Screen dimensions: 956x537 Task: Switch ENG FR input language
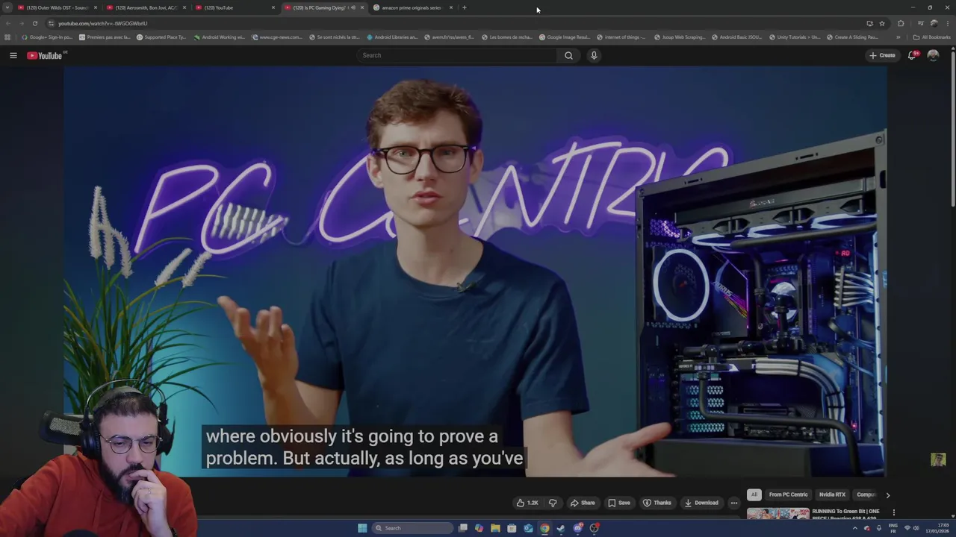coord(893,528)
